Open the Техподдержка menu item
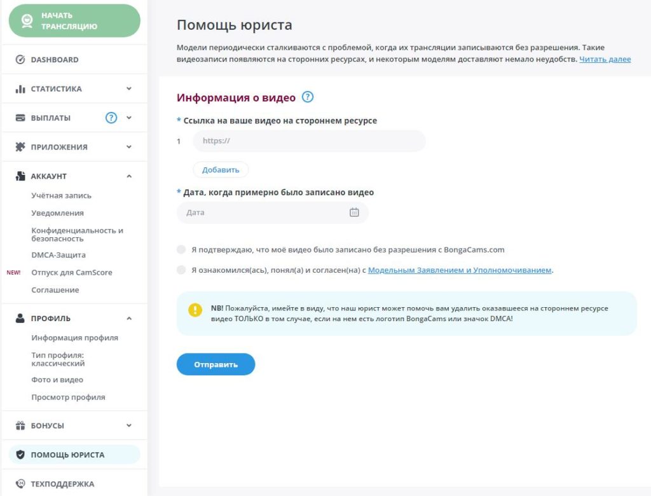651x496 pixels. point(75,483)
